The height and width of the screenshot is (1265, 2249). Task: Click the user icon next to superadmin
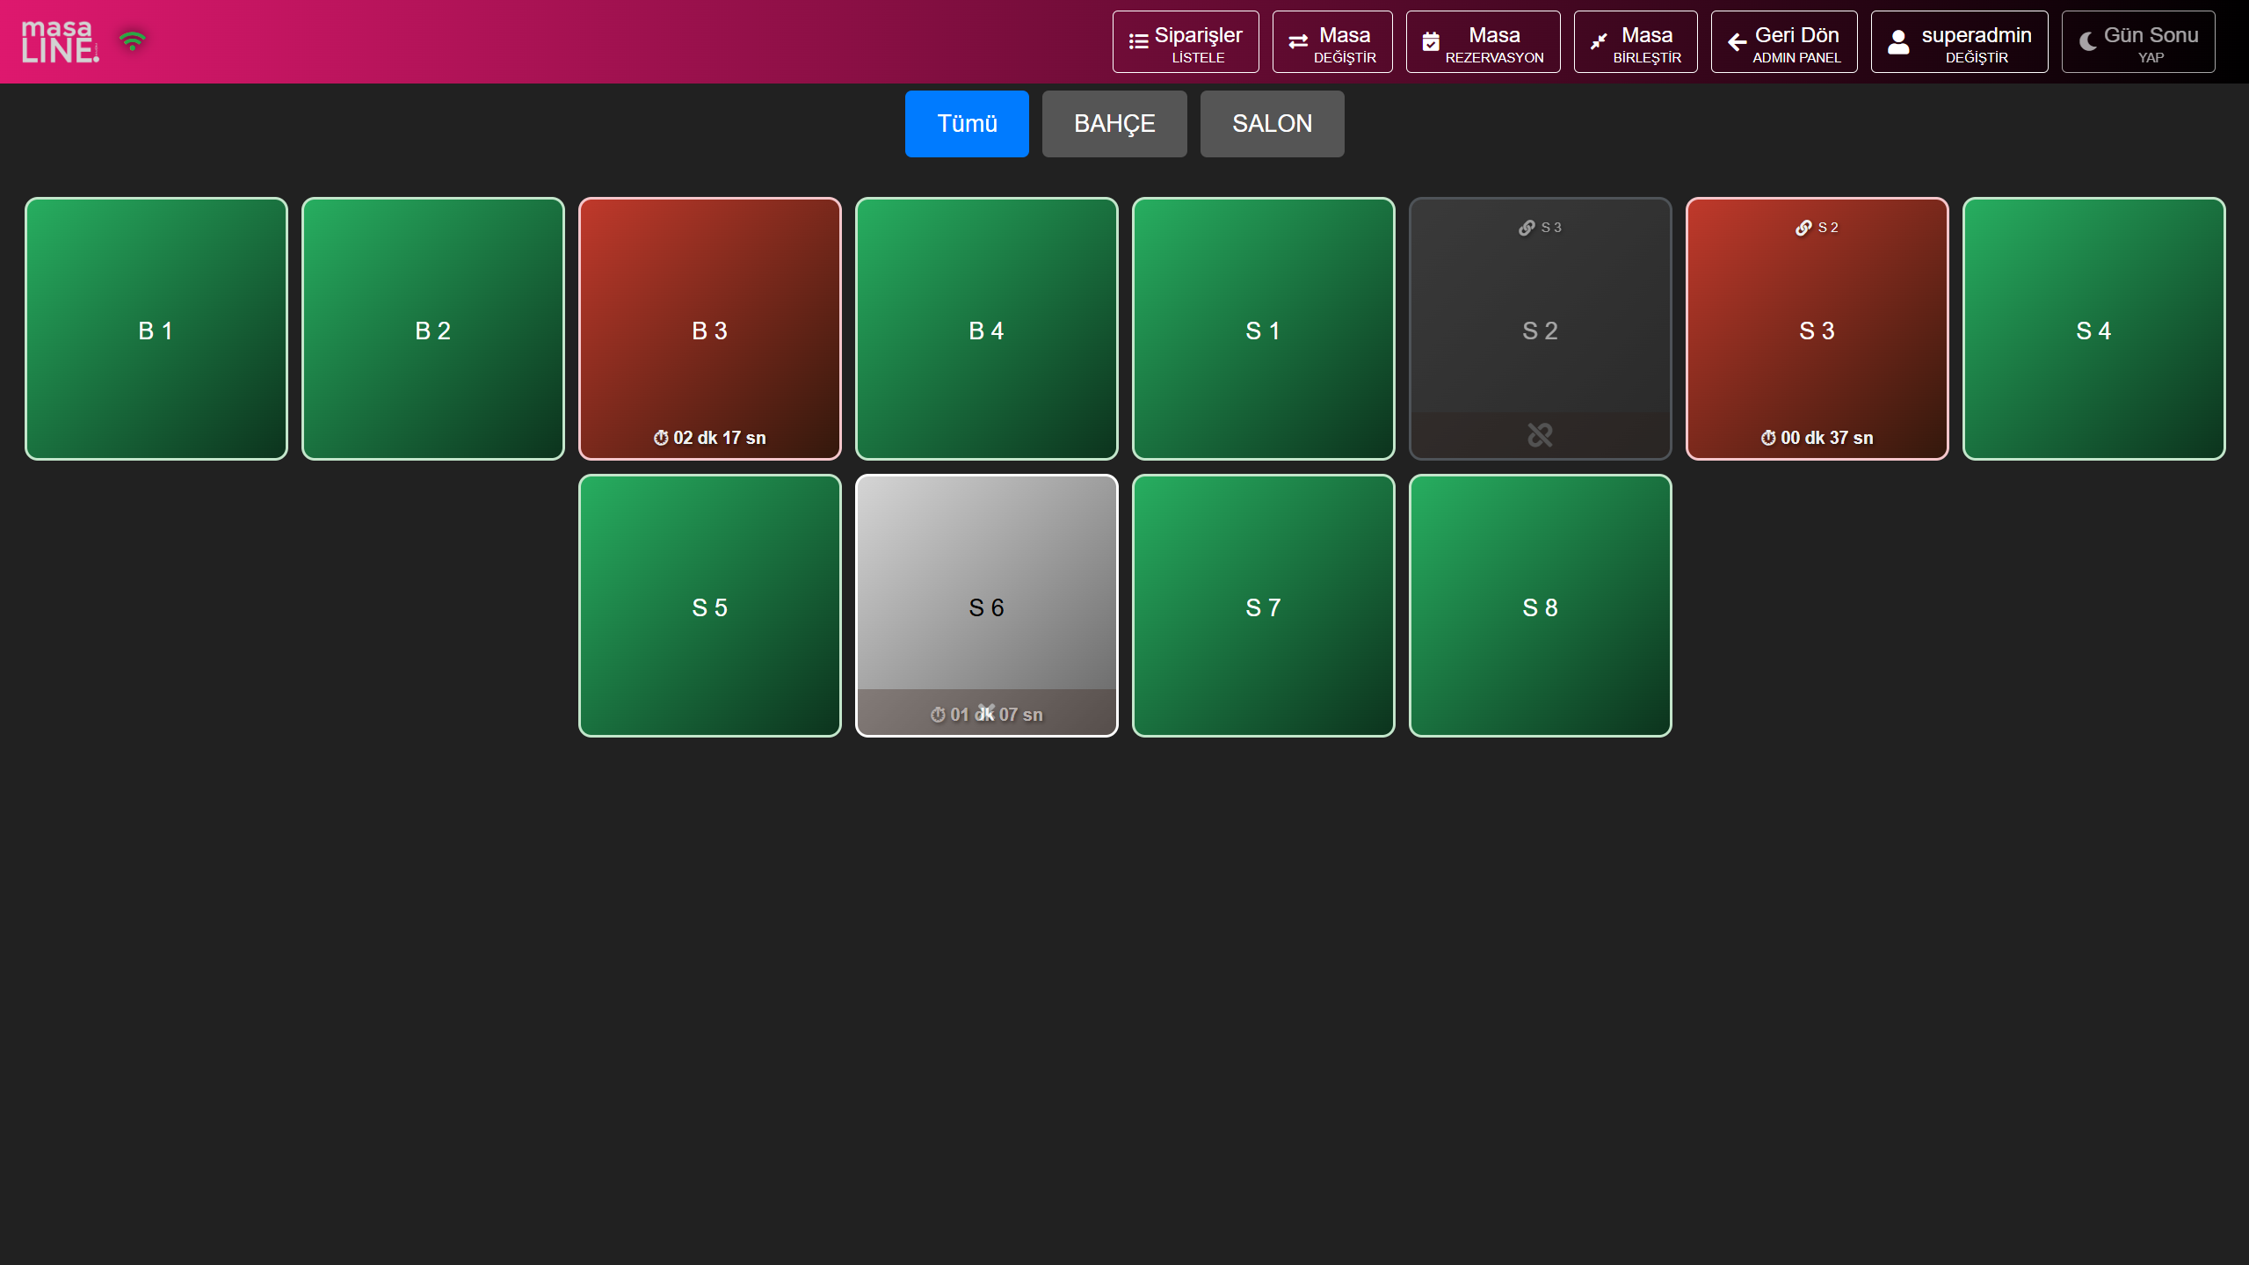pyautogui.click(x=1898, y=41)
